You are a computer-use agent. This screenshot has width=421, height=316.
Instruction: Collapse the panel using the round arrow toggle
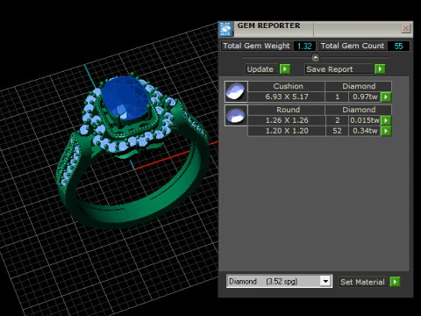[315, 57]
